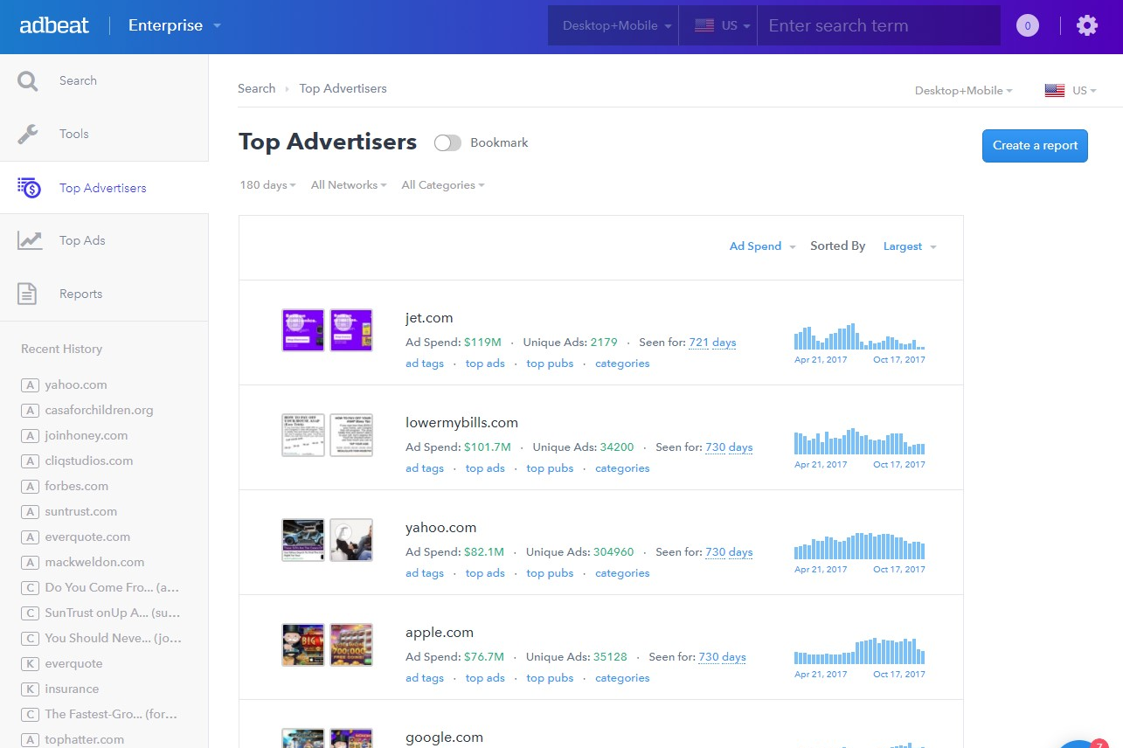This screenshot has width=1123, height=748.
Task: Click the second apple.com ad thumbnail
Action: (351, 645)
